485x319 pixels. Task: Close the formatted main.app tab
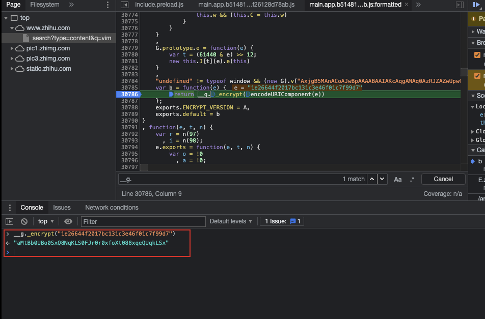click(407, 5)
